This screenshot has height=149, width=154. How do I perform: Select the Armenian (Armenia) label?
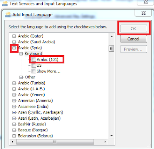coord(35,101)
